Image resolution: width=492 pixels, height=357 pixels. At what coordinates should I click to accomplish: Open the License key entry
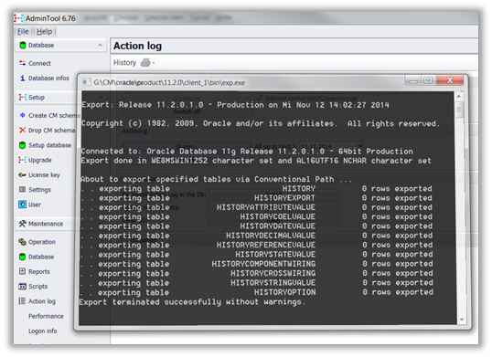44,174
